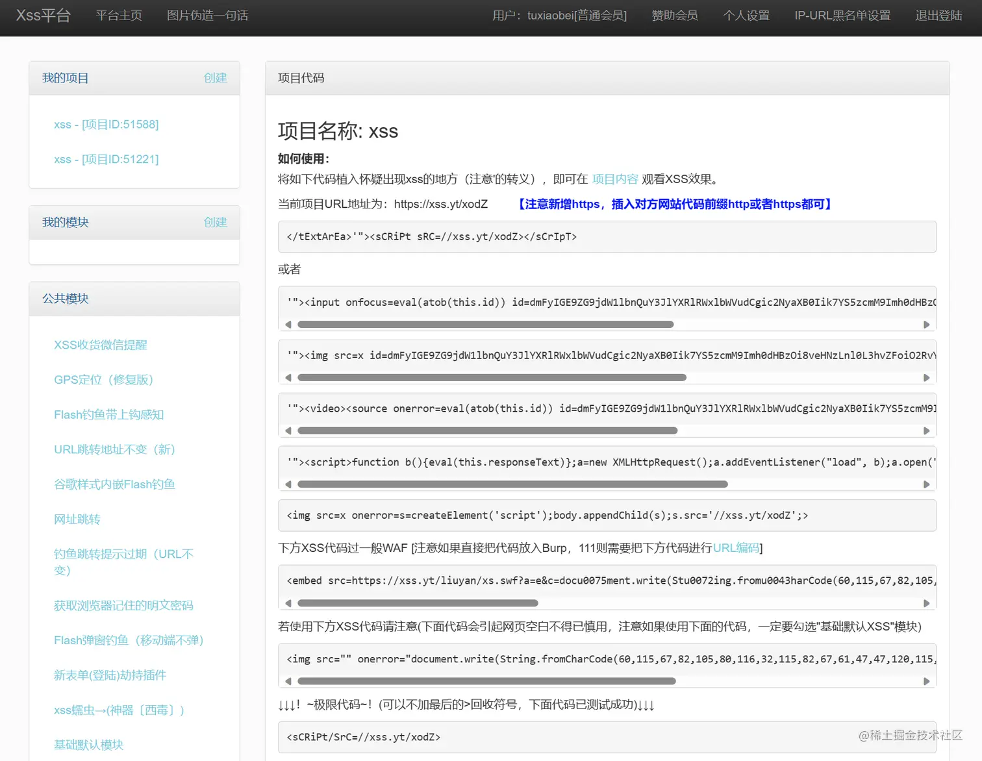Click left scroll arrow of input onfocus code

pos(288,325)
